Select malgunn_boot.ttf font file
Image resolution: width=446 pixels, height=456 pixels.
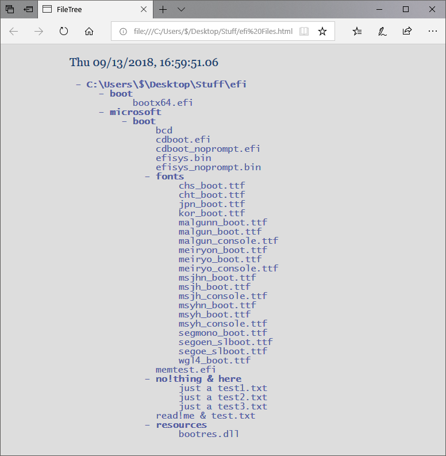[222, 223]
